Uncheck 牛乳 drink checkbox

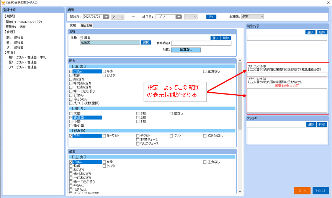(71, 136)
